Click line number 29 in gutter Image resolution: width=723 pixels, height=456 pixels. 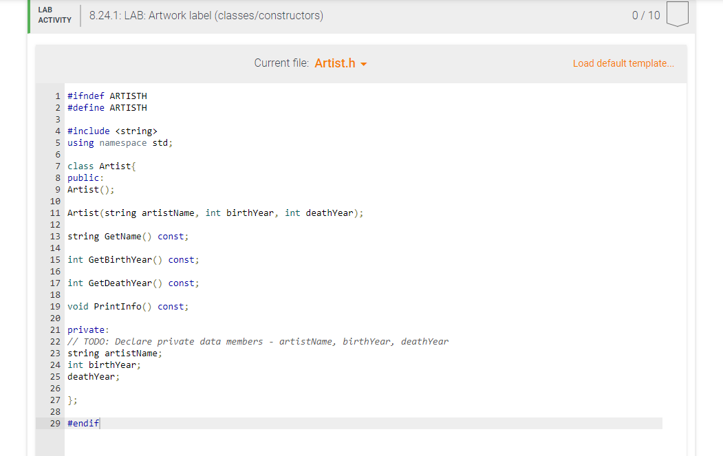55,423
